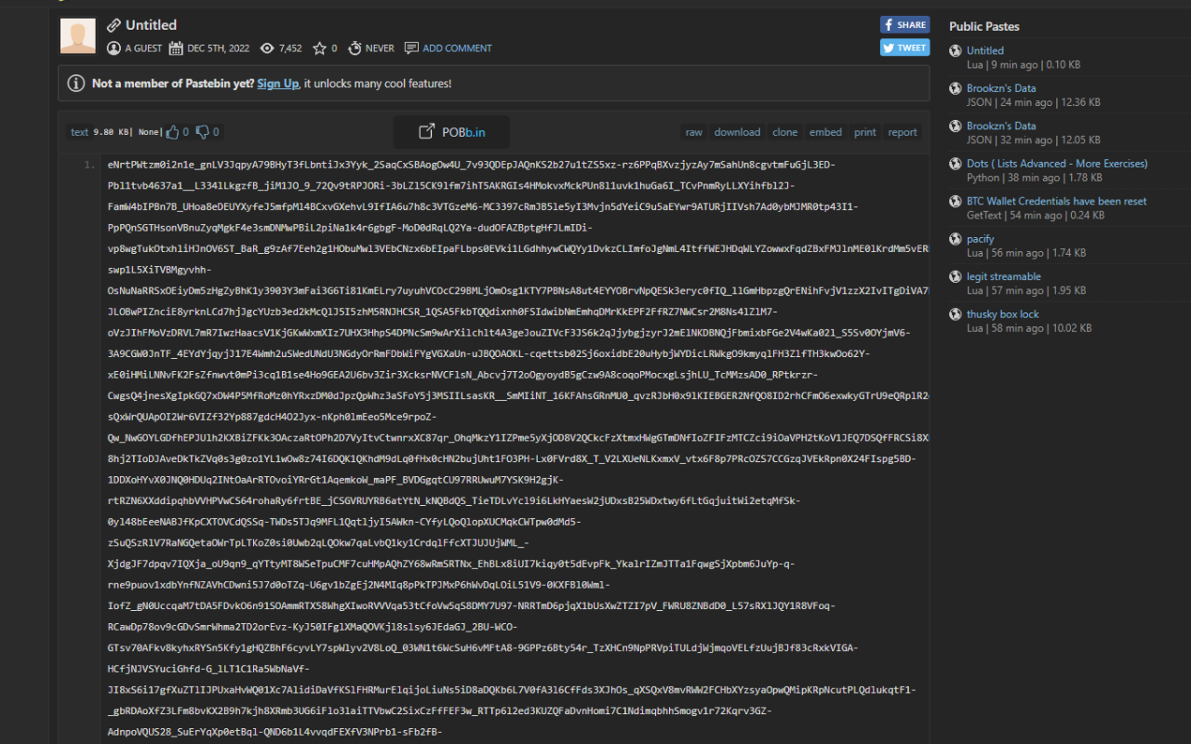1191x744 pixels.
Task: Like the paste with the thumbs-up
Action: (171, 131)
